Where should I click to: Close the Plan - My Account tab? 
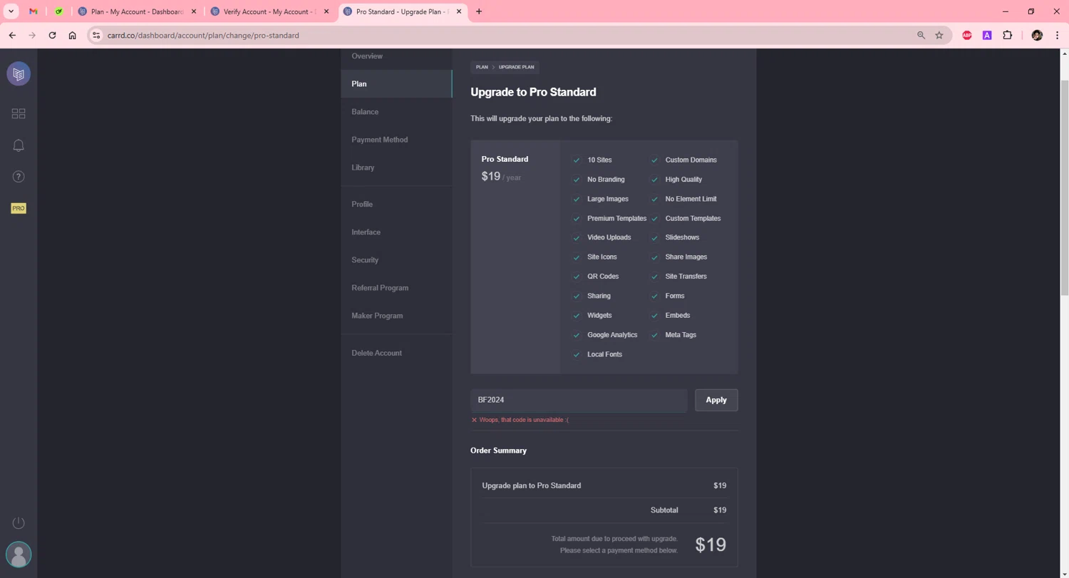194,11
